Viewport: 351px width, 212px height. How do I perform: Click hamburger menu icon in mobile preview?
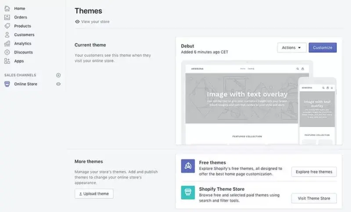click(x=332, y=88)
